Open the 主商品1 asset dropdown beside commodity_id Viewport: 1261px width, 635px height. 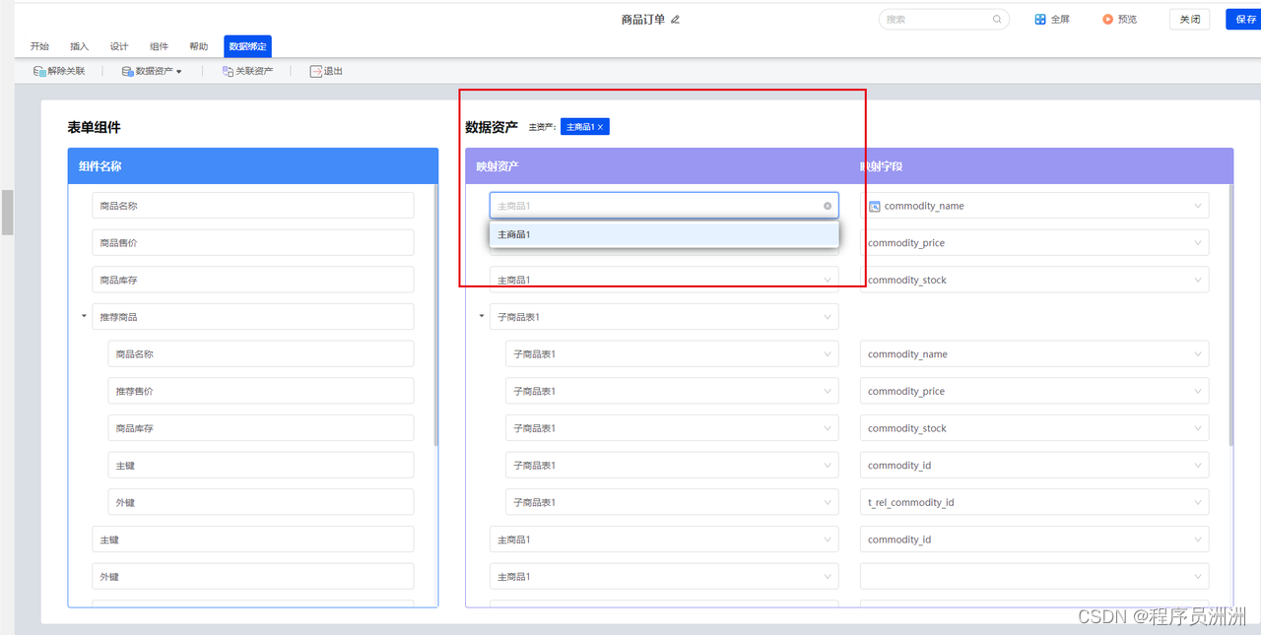664,540
